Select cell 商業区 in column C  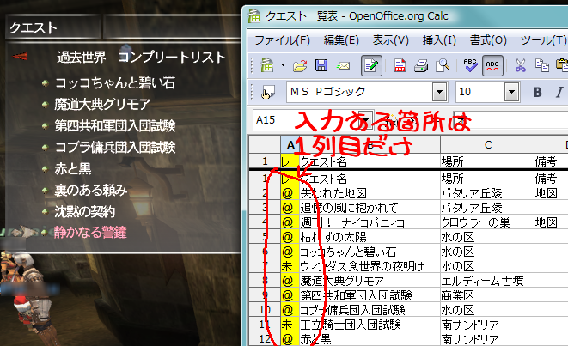487,295
